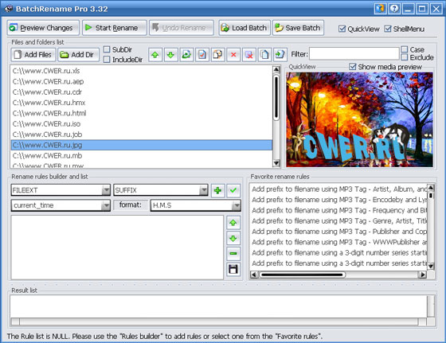
Task: Click into the Filter input field
Action: (354, 53)
